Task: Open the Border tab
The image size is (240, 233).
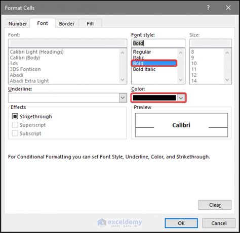Action: (67, 24)
